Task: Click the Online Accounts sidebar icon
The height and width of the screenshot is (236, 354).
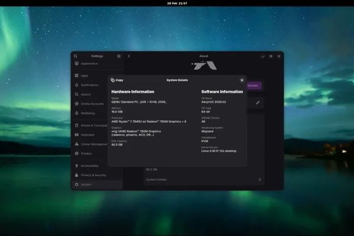Action: click(x=77, y=104)
